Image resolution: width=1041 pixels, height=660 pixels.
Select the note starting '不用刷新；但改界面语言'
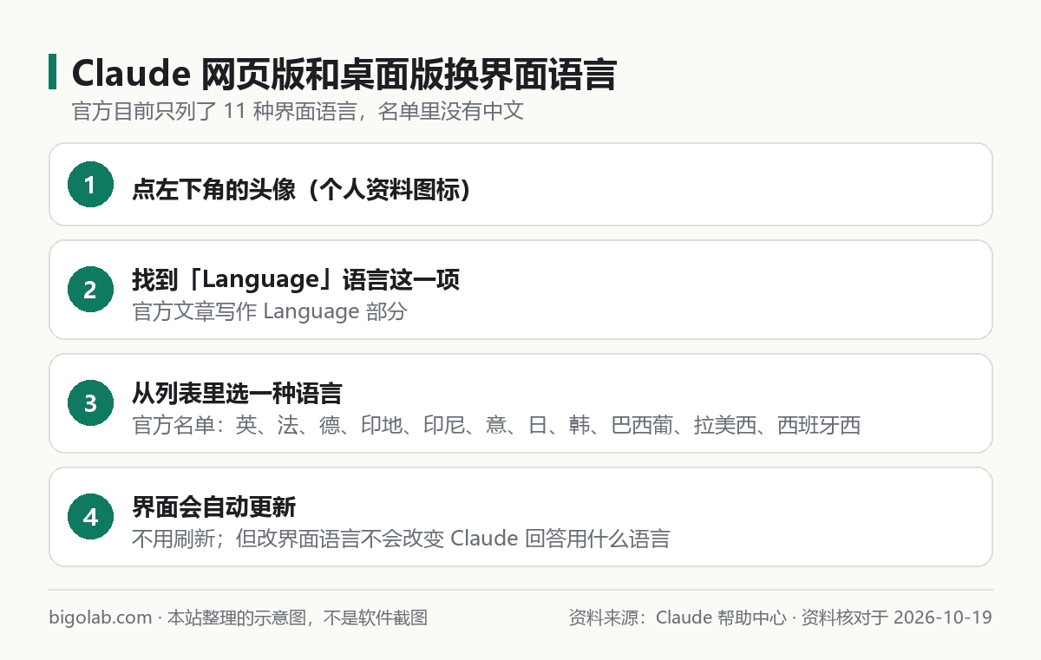[401, 539]
